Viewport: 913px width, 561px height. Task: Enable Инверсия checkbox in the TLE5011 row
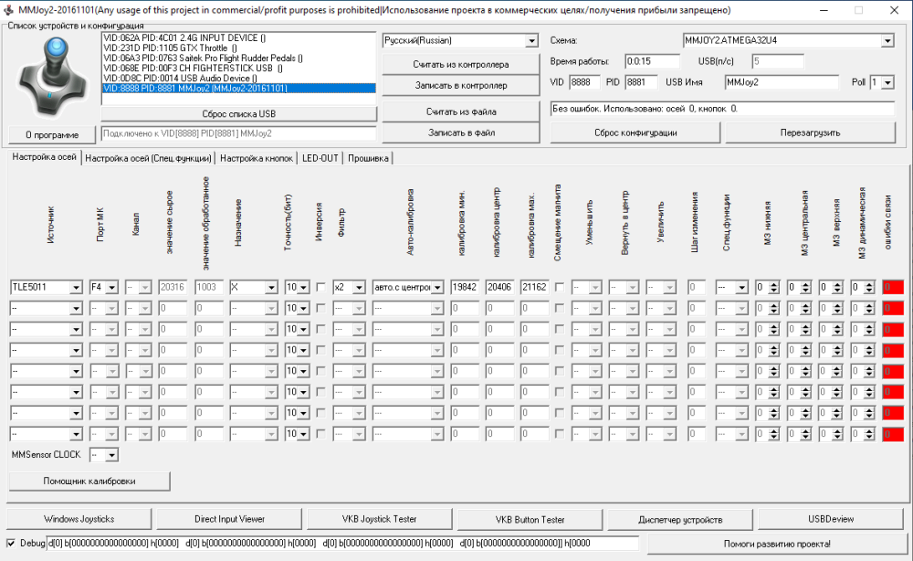coord(320,287)
